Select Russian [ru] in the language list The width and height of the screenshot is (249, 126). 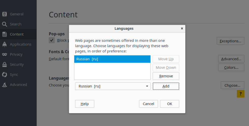pyautogui.click(x=112, y=59)
